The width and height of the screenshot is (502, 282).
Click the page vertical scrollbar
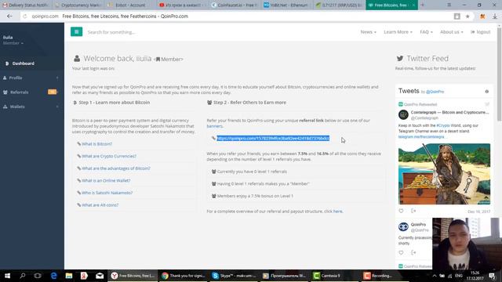coord(499,74)
